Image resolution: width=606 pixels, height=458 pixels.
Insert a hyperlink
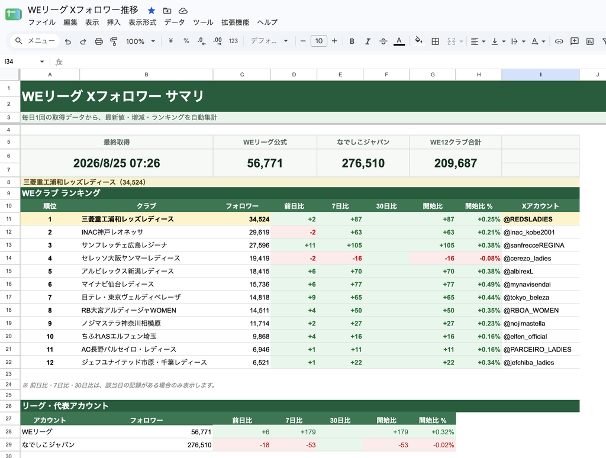coord(559,41)
